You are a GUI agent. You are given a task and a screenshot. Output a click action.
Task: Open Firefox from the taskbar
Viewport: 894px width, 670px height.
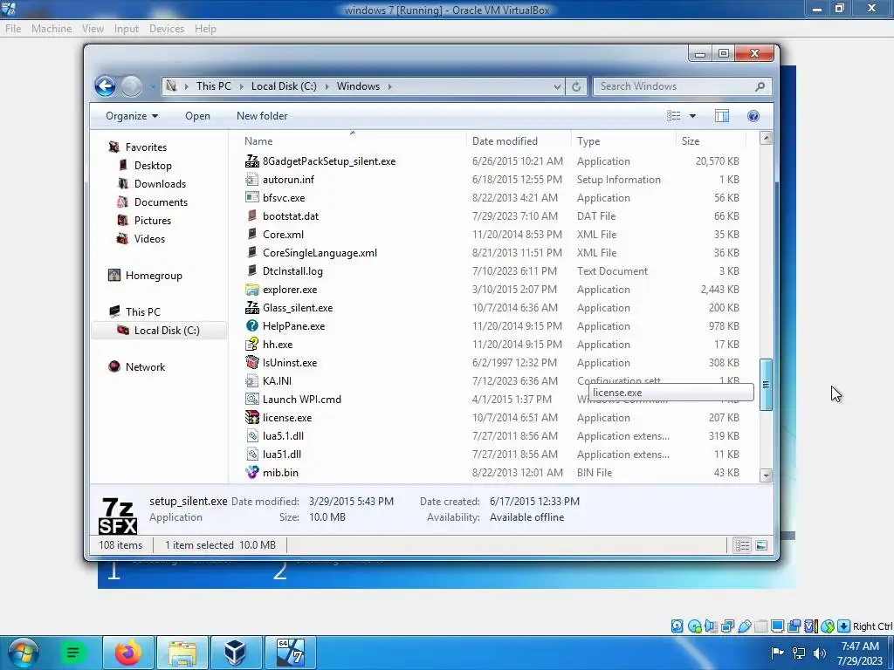point(127,653)
